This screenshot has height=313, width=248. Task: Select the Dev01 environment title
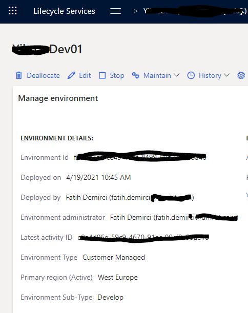[x=47, y=49]
